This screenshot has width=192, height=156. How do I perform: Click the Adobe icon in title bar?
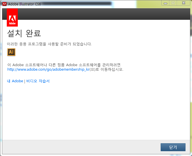coord(5,4)
